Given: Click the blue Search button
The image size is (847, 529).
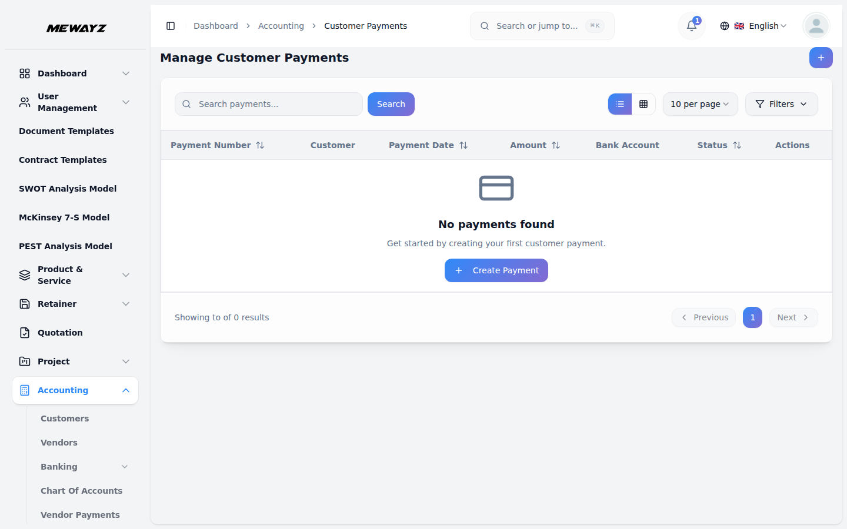Looking at the screenshot, I should pyautogui.click(x=391, y=104).
